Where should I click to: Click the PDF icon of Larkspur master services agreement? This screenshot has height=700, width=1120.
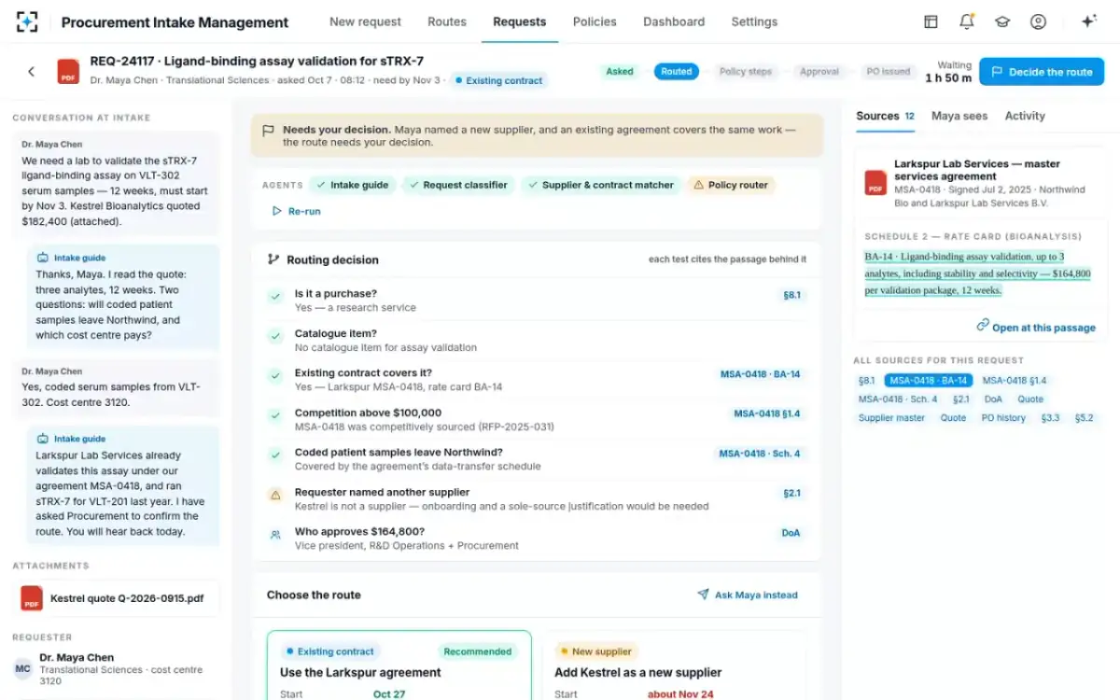pos(875,182)
